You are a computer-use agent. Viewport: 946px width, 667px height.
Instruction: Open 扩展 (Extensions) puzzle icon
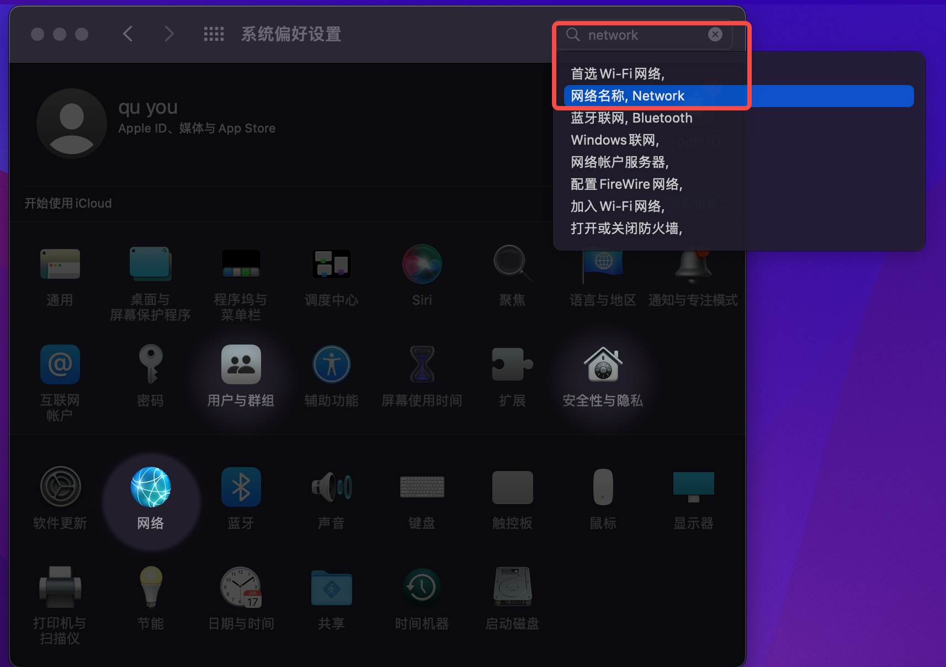512,364
